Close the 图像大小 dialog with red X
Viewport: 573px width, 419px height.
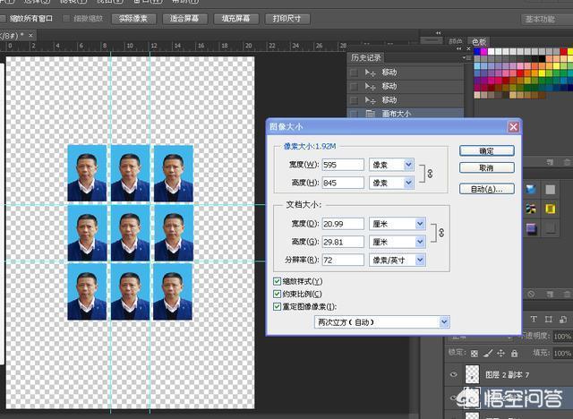pos(513,127)
